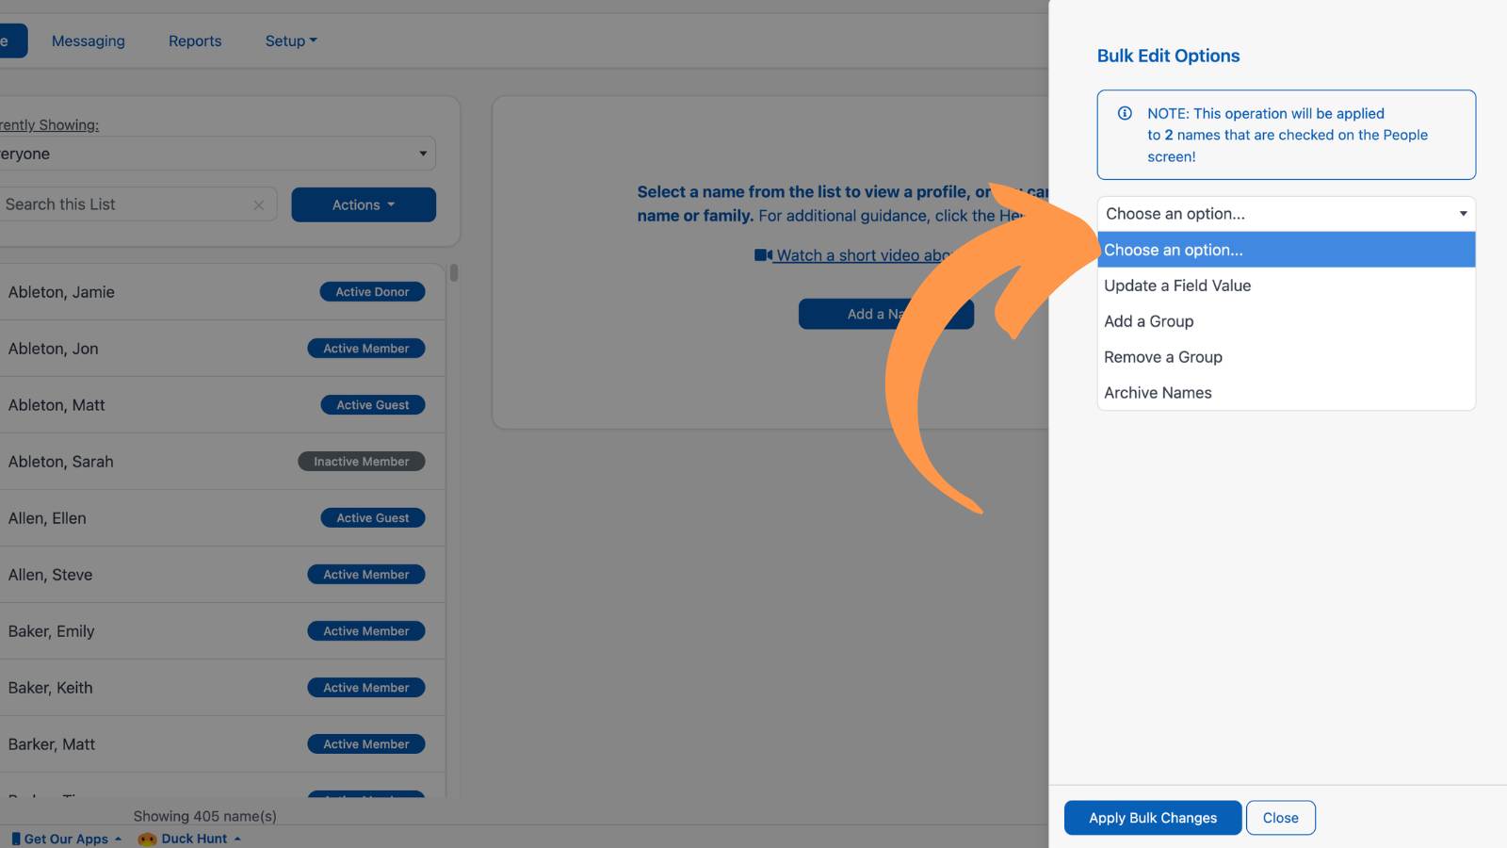
Task: Select Archive Names option
Action: (1286, 393)
